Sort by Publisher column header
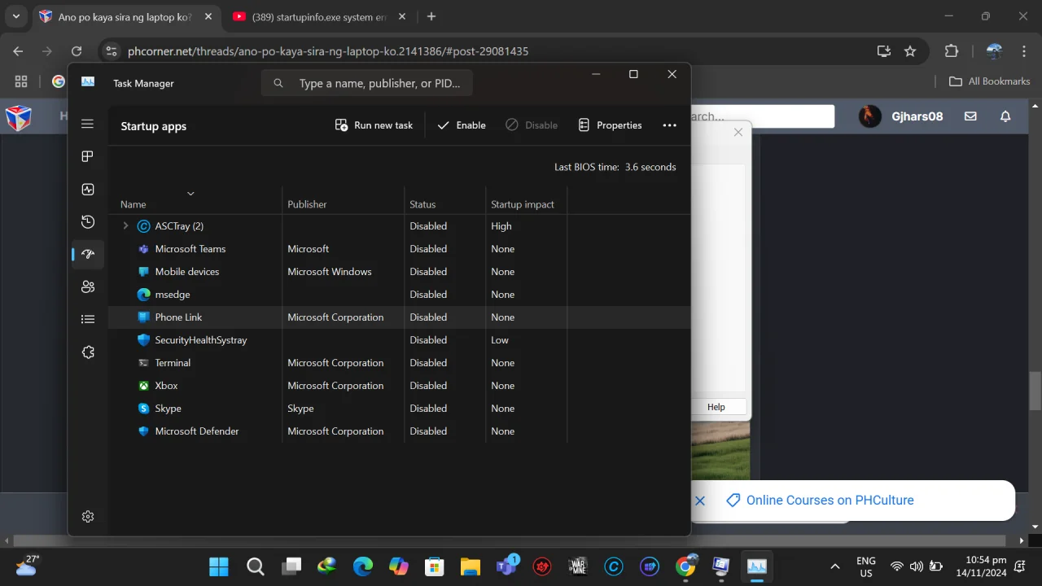This screenshot has height=586, width=1042. pos(343,200)
